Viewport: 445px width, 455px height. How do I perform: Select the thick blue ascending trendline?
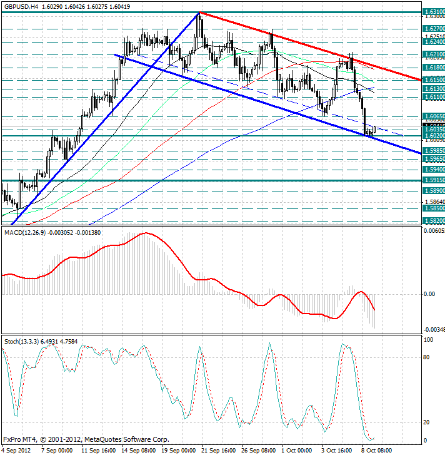coord(106,118)
